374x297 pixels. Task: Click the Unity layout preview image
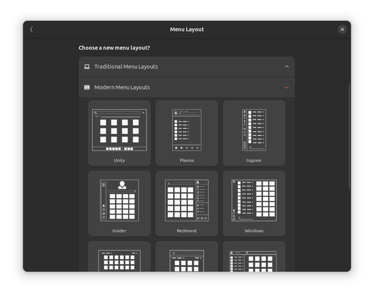(119, 130)
